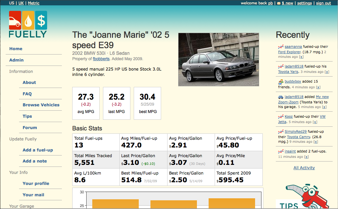338x209 pixels.
Task: Switch units to Metric
Action: (x=34, y=3)
